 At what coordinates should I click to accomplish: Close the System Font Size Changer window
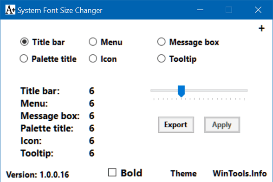click(x=258, y=10)
